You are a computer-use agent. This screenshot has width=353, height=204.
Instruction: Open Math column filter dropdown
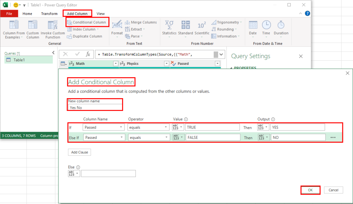coord(115,64)
